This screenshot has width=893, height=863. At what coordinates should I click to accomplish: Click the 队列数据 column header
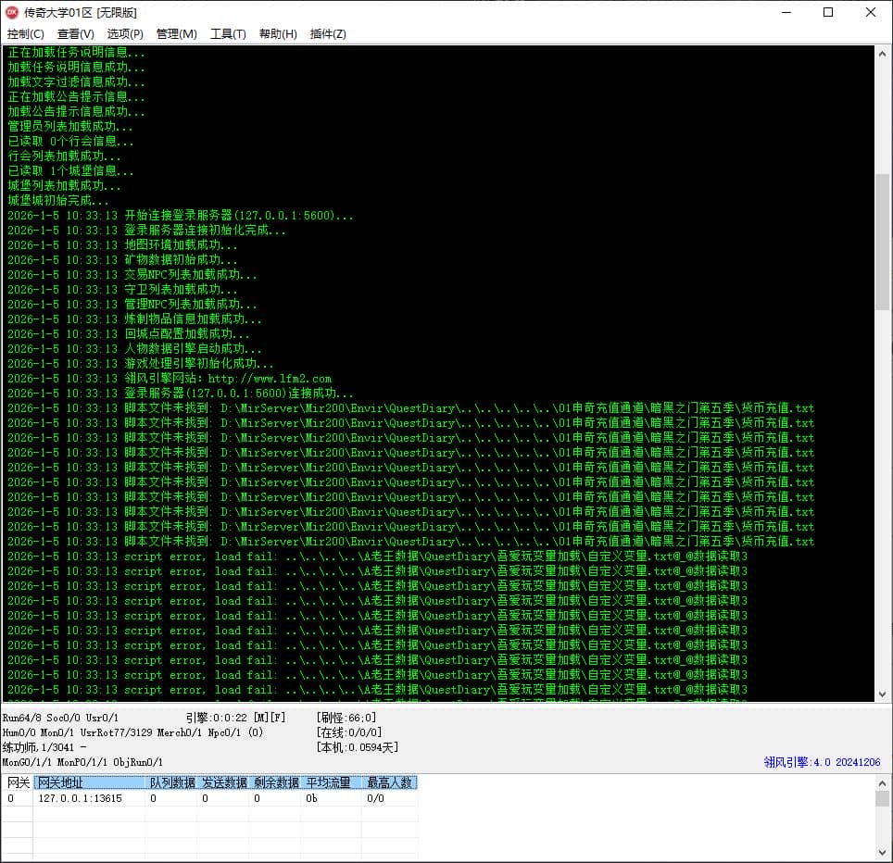coord(171,782)
